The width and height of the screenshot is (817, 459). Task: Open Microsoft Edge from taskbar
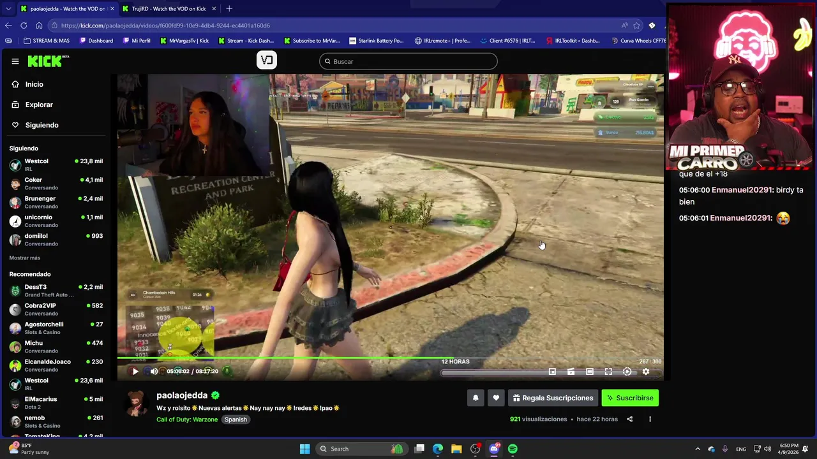point(438,449)
